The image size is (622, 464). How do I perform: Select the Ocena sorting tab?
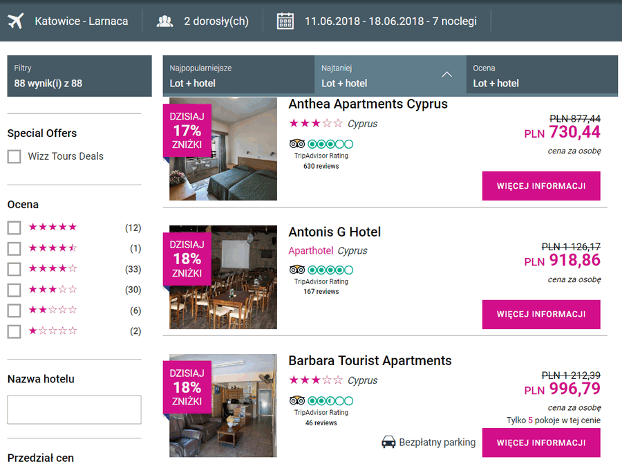(x=542, y=76)
